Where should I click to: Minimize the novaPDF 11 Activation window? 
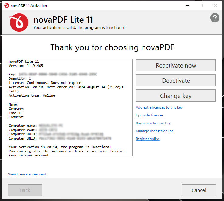point(187,5)
